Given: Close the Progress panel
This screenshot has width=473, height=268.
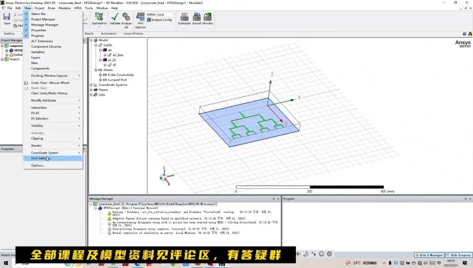Looking at the screenshot, I should tap(470, 199).
